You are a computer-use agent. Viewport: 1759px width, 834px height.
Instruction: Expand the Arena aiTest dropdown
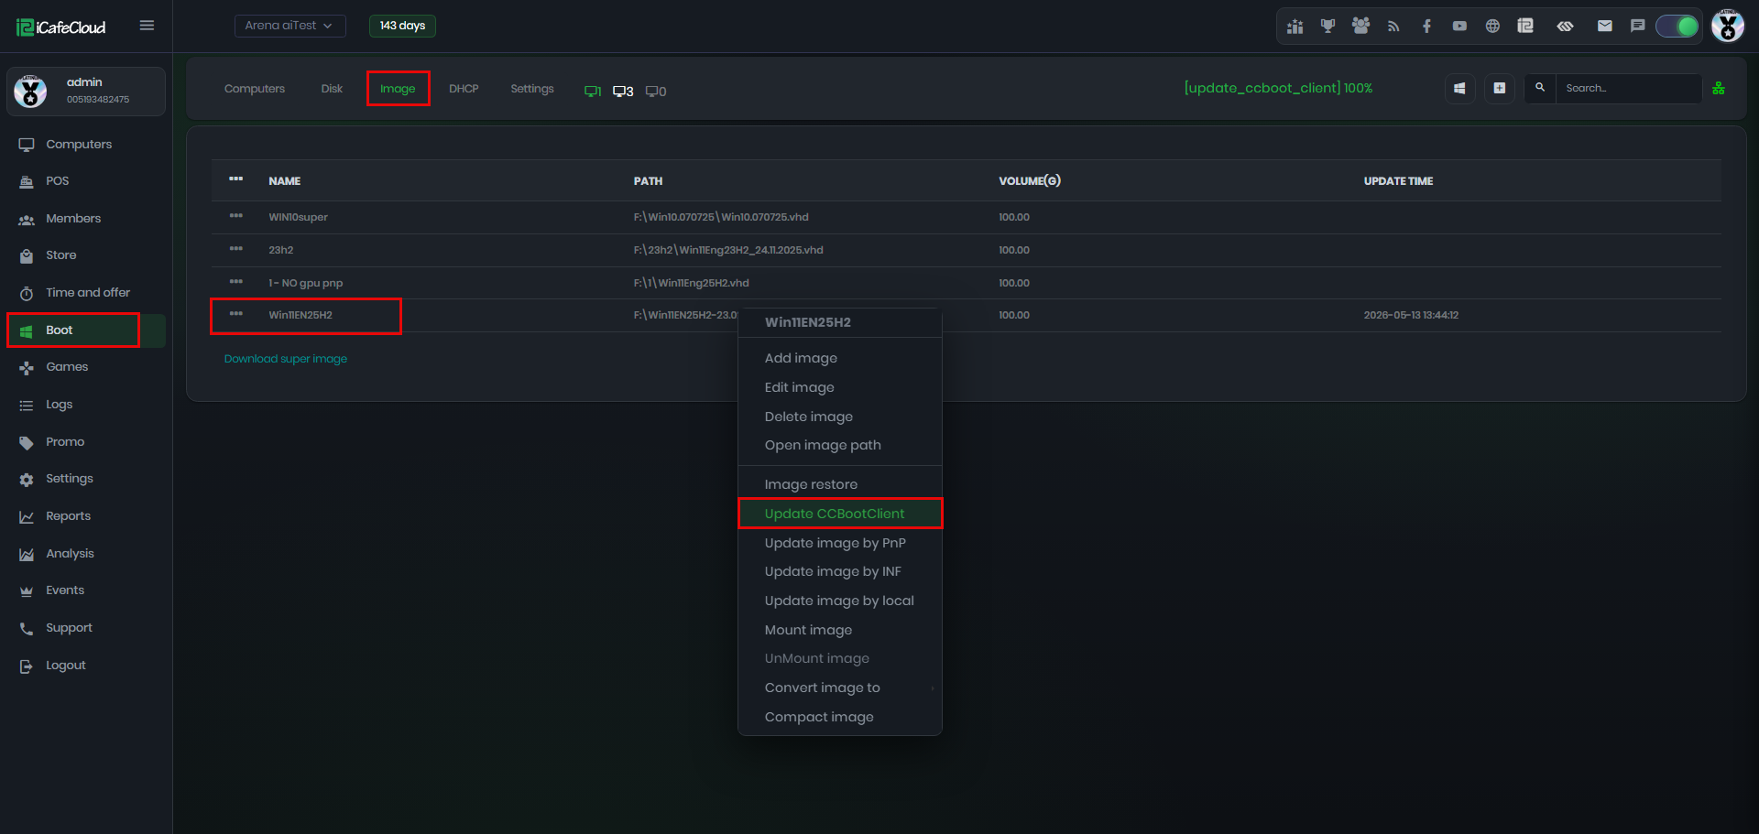tap(290, 26)
